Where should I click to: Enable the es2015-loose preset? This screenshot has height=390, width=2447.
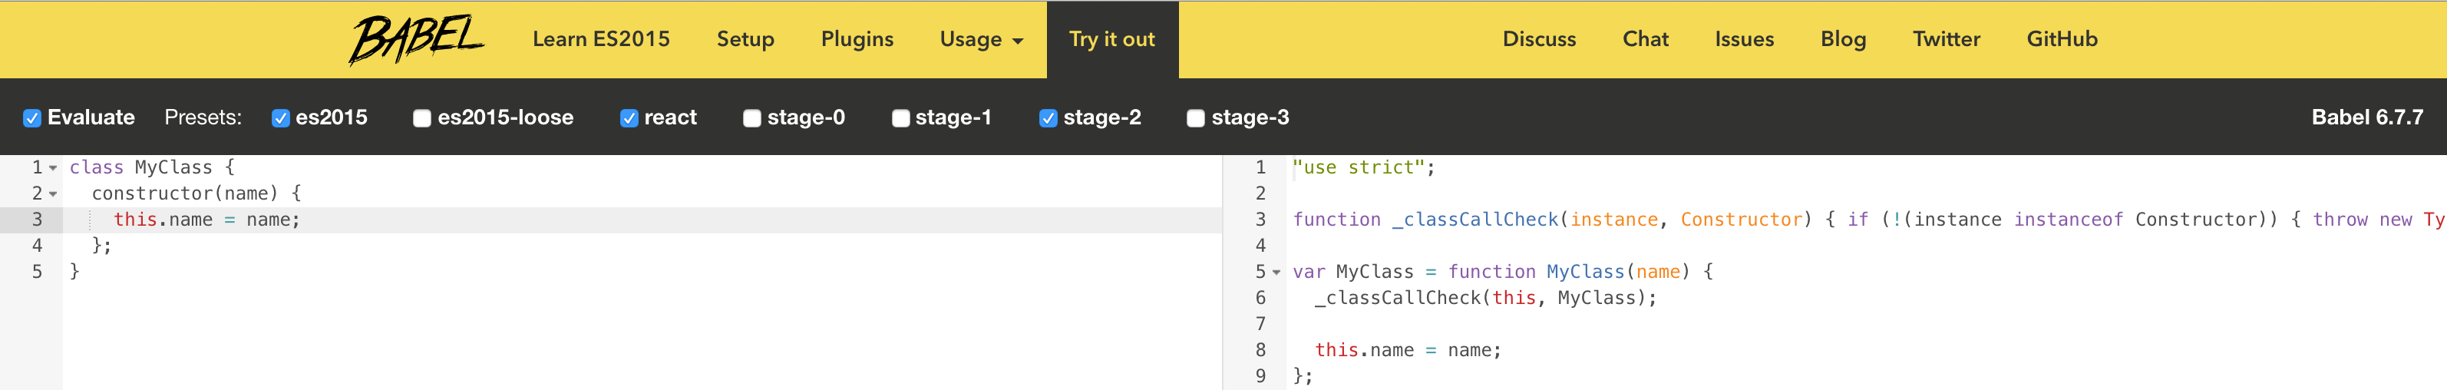421,118
